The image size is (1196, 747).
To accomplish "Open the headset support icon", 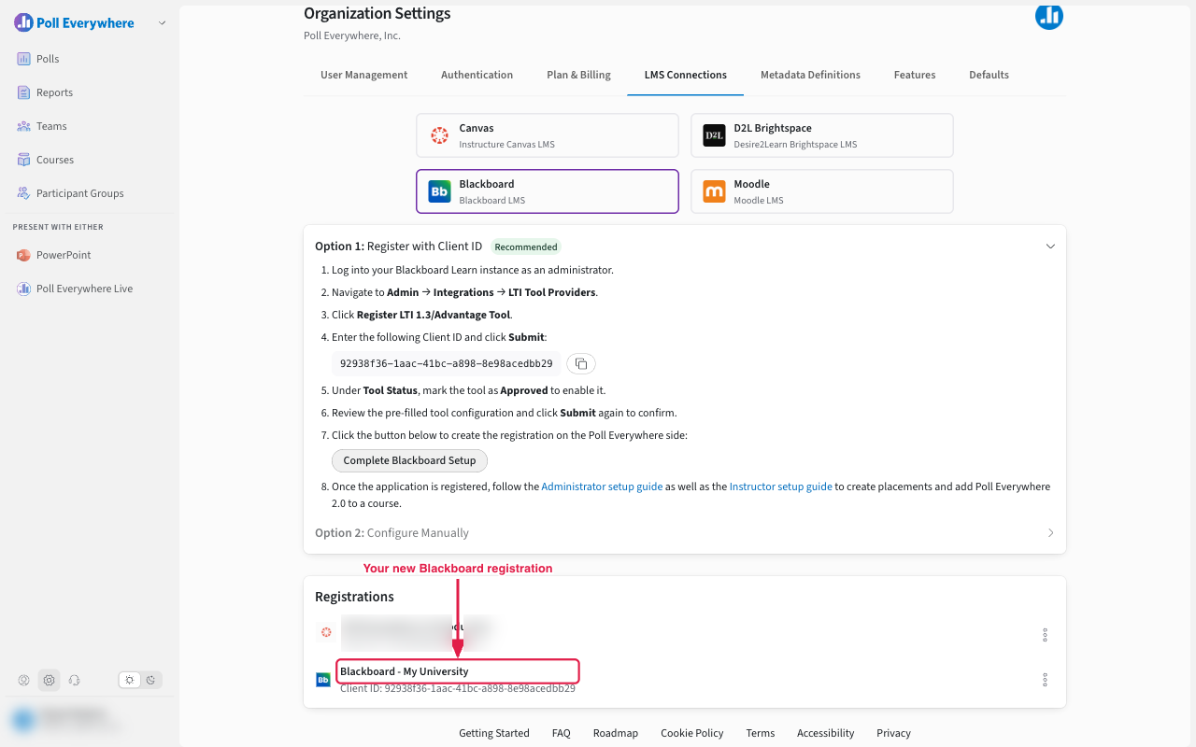I will click(75, 680).
